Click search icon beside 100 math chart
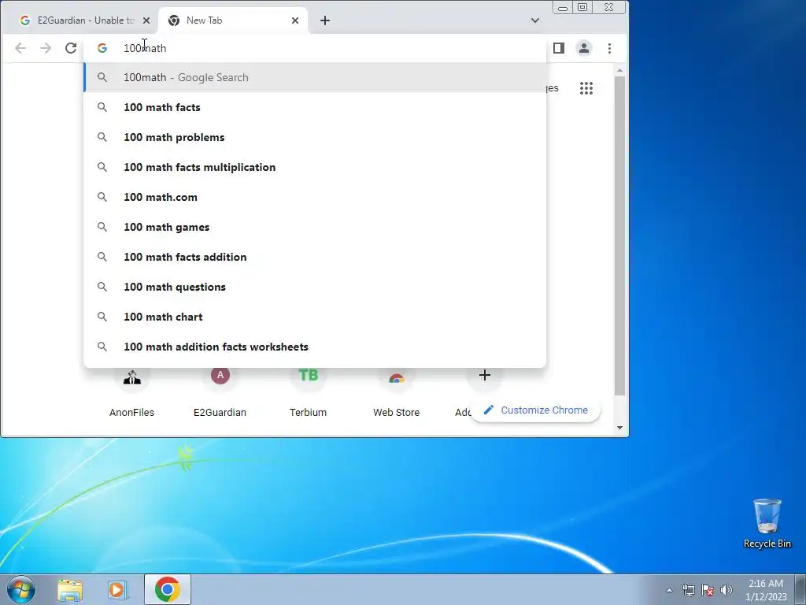This screenshot has width=806, height=605. [102, 317]
